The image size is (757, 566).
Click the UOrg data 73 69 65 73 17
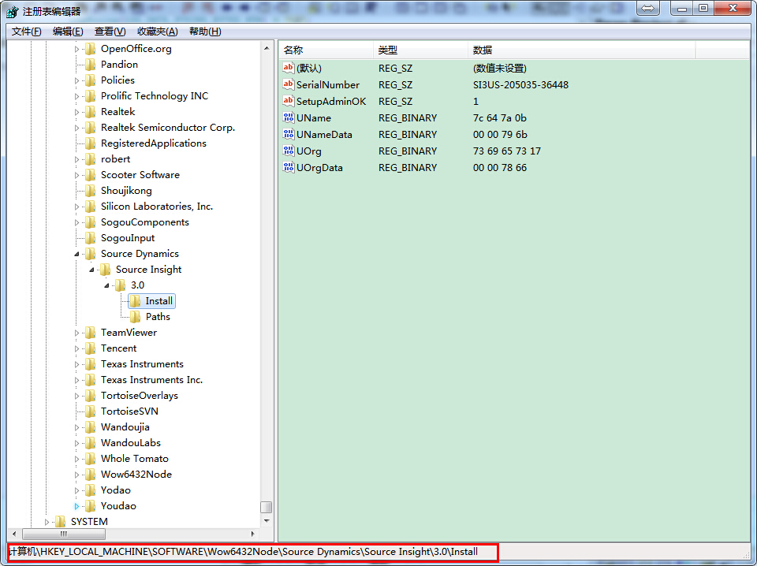tap(507, 151)
